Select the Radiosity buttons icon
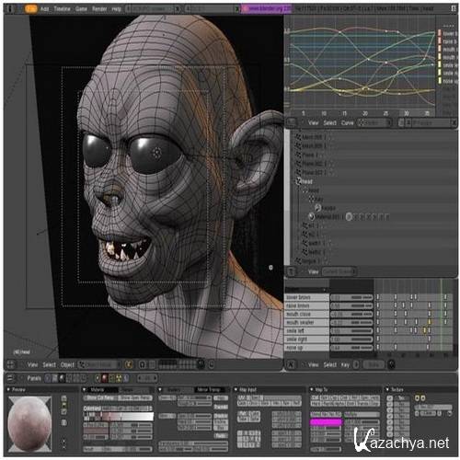The image size is (460, 460). 119,378
